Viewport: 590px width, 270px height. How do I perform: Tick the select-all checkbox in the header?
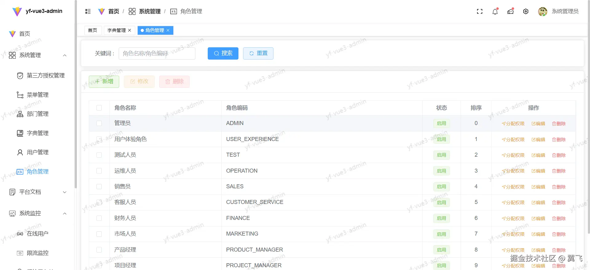(x=99, y=108)
